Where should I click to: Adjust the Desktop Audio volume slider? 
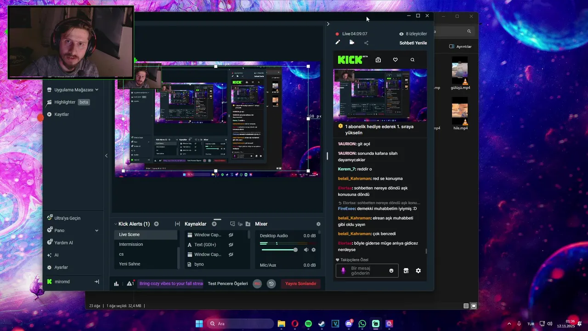[279, 250]
